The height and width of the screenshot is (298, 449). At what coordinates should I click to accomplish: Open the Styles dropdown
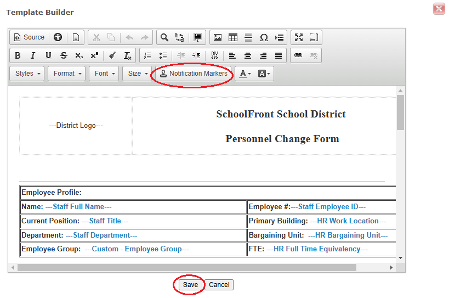tap(27, 74)
